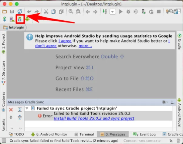The height and width of the screenshot is (144, 183).
Task: Click the Open folder toolbar icon
Action: click(5, 12)
